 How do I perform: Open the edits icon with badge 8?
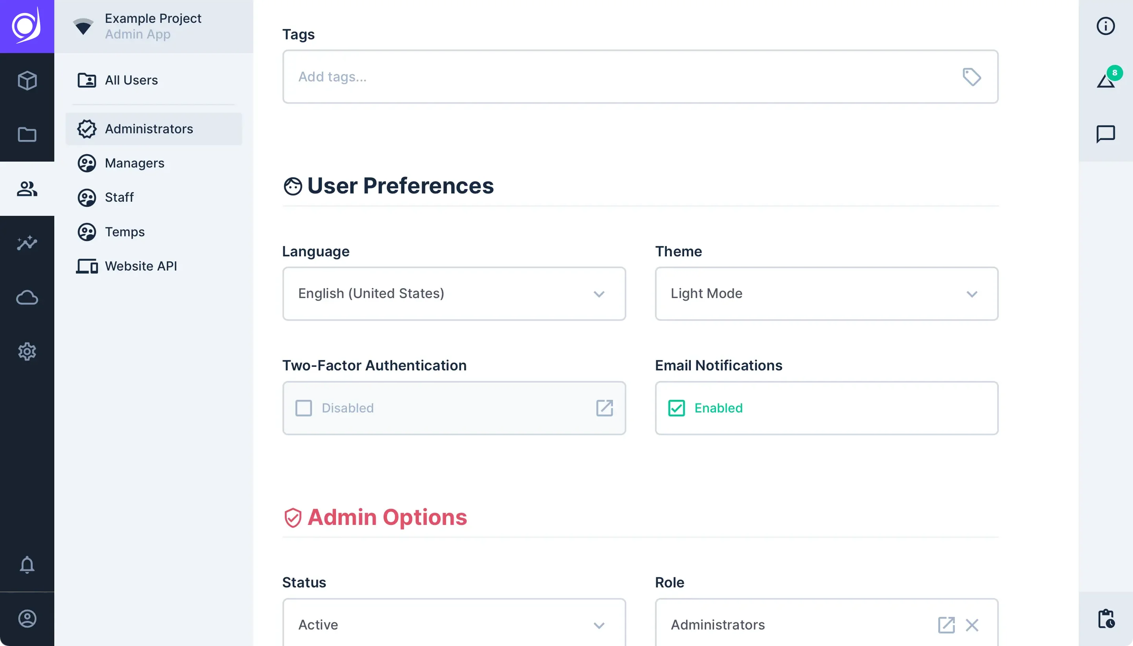(x=1105, y=80)
